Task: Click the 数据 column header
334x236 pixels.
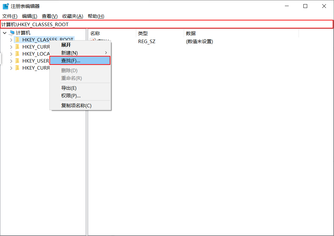Action: coord(241,33)
